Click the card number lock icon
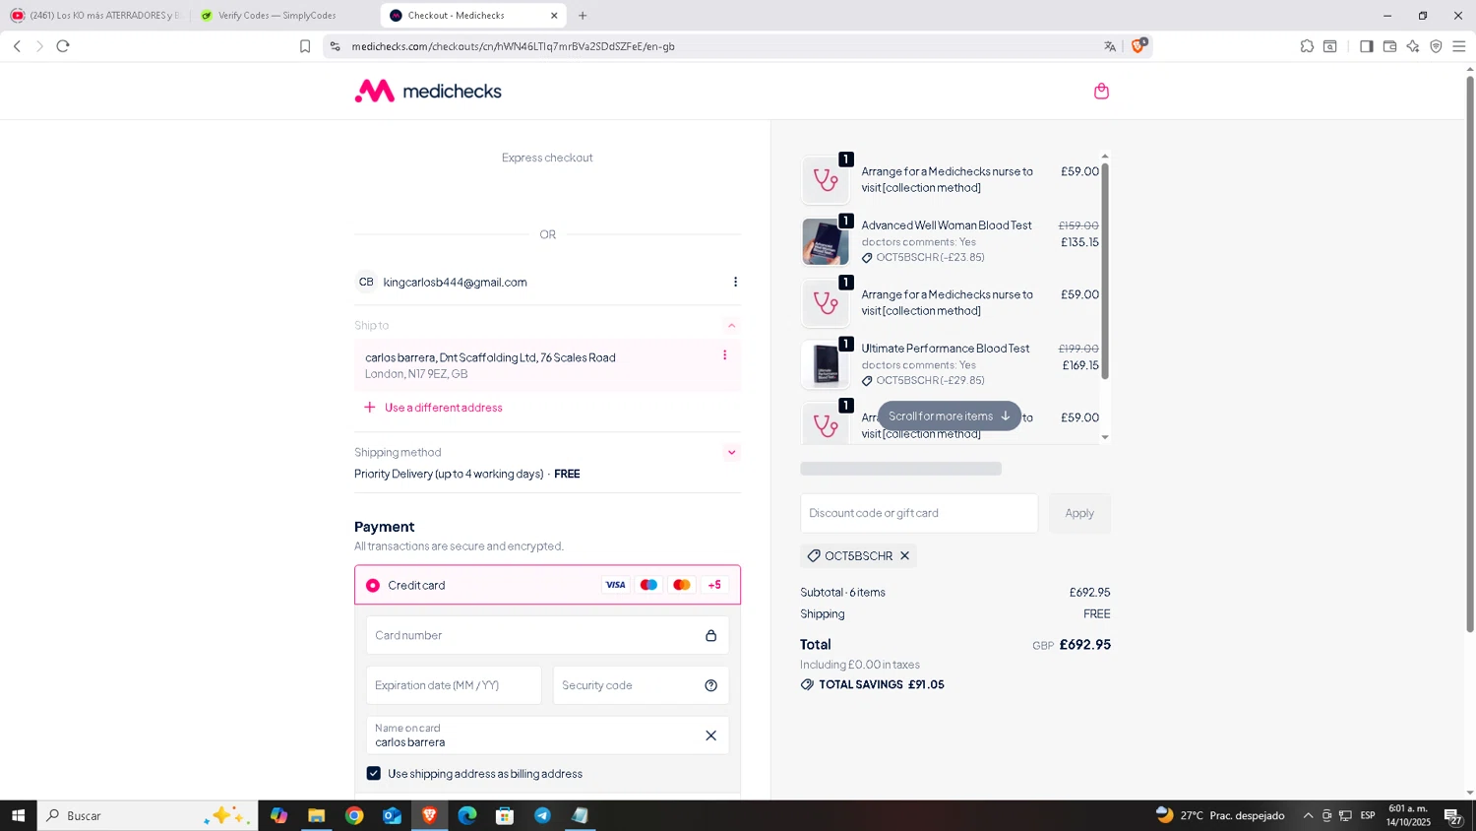Viewport: 1476px width, 831px height. (x=710, y=636)
